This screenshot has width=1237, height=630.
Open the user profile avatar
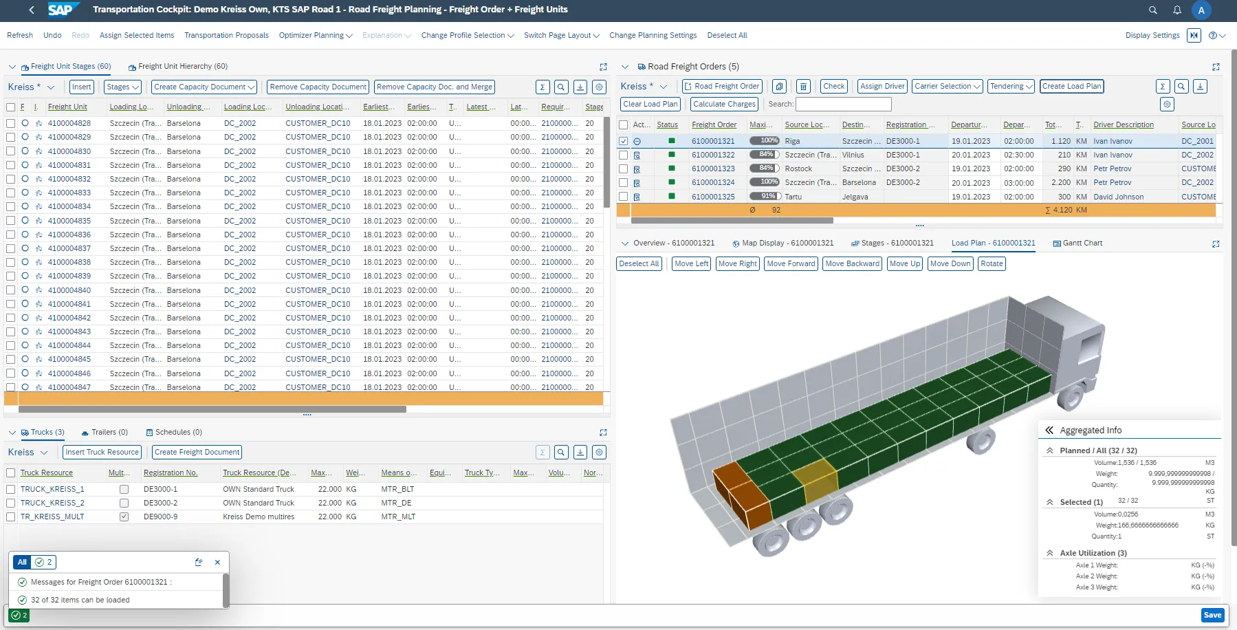(1201, 10)
